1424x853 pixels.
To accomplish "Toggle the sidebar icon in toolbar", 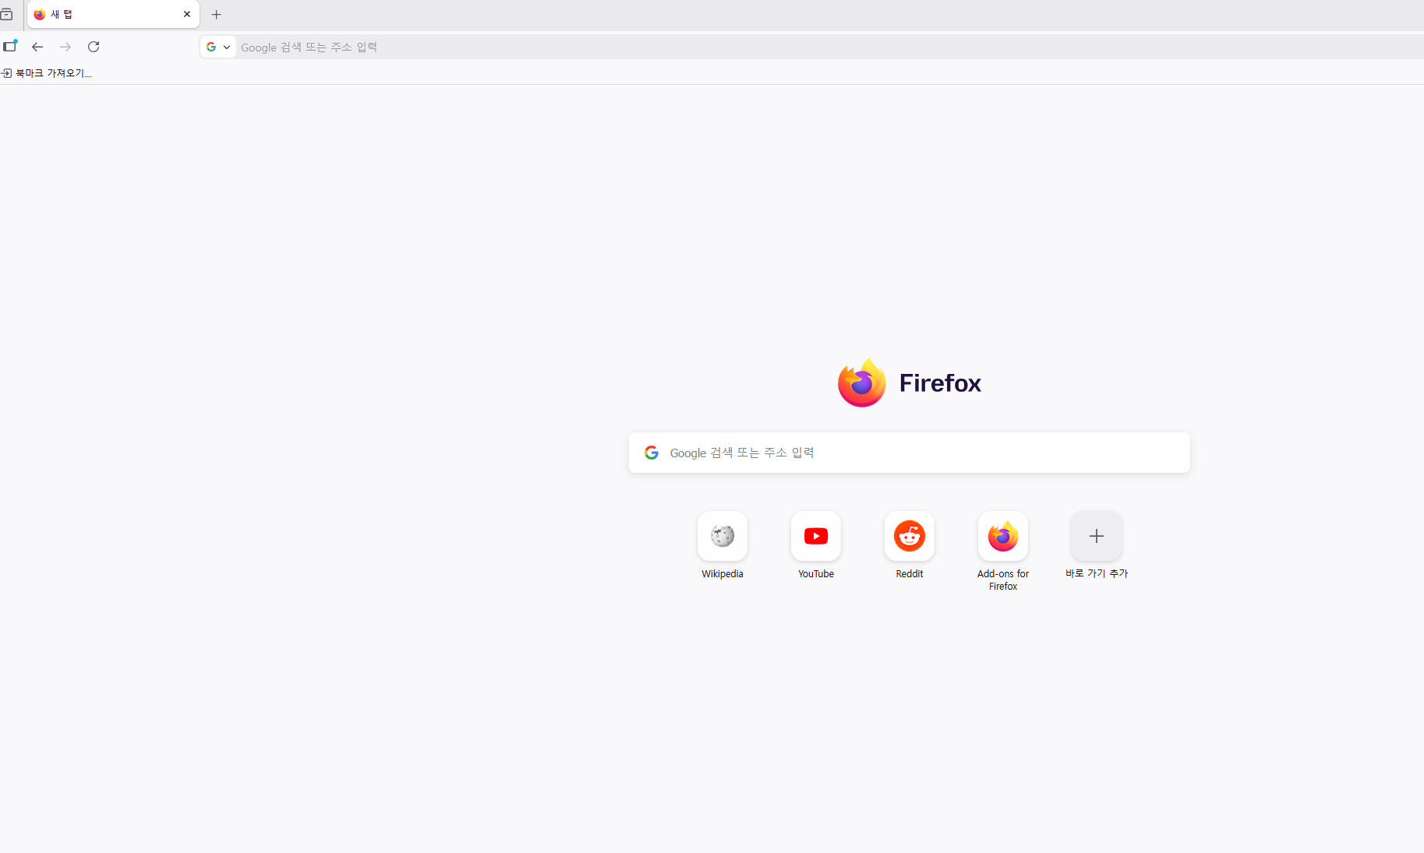I will (x=10, y=46).
